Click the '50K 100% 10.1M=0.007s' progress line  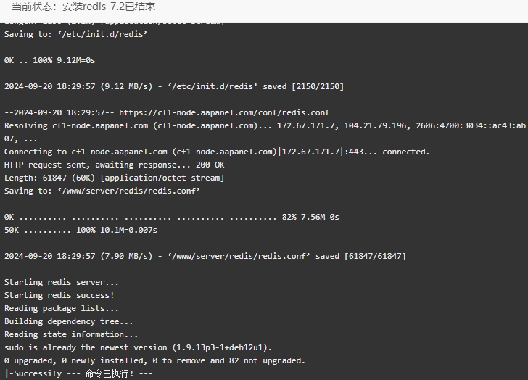(81, 230)
